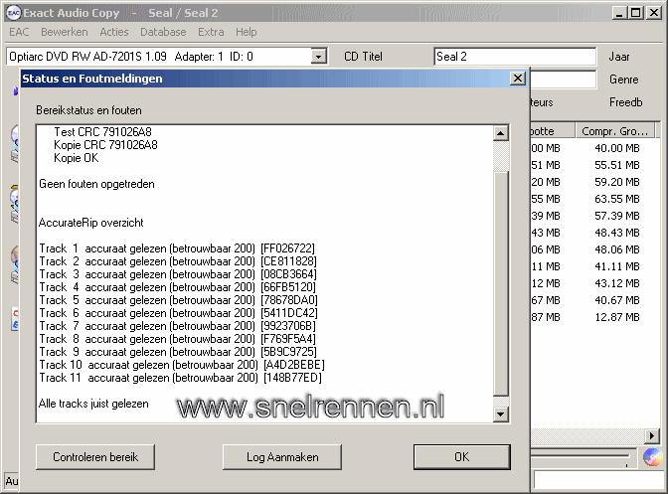Click the Genre input field
The image size is (668, 494).
563,80
